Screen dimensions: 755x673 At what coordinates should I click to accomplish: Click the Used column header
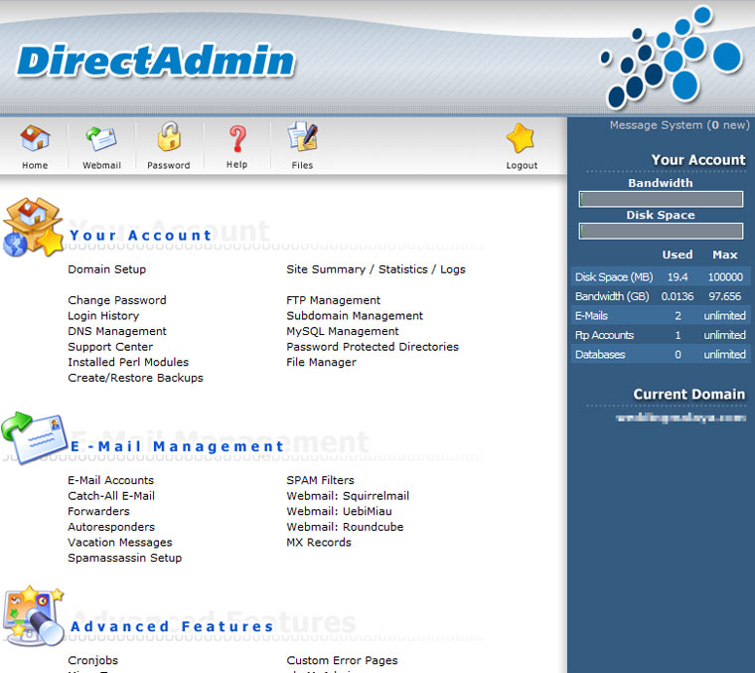tap(678, 254)
